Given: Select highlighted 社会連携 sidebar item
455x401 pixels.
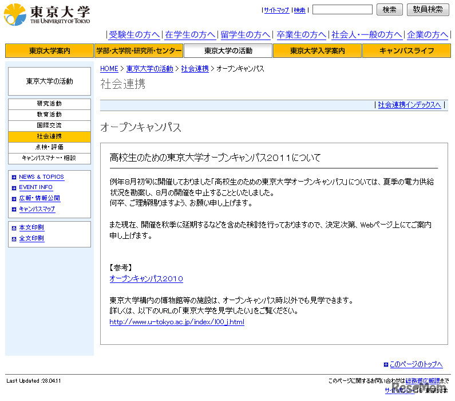Looking at the screenshot, I should (x=49, y=137).
